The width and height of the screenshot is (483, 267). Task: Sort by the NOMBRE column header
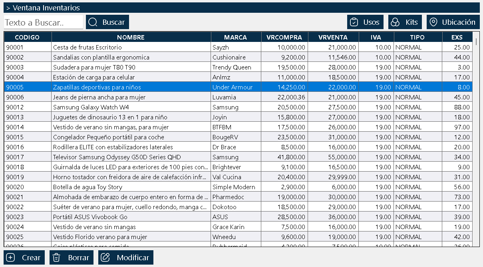(x=131, y=37)
